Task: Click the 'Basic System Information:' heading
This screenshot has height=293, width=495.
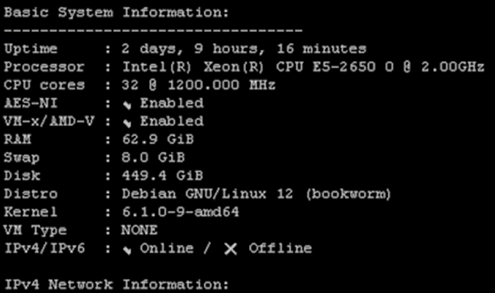Action: click(116, 13)
